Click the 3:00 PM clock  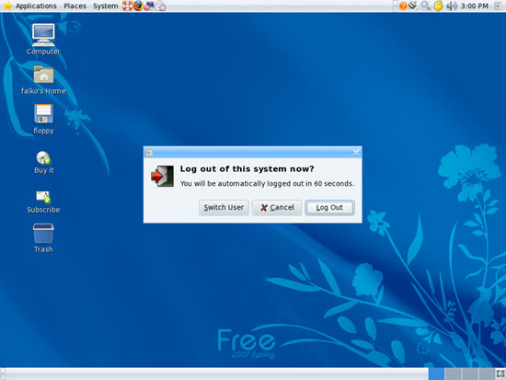pyautogui.click(x=475, y=6)
